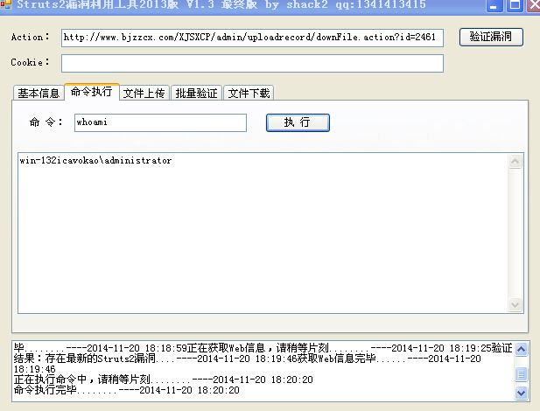Click the 命 令: label
This screenshot has height=411, width=540.
tap(46, 122)
